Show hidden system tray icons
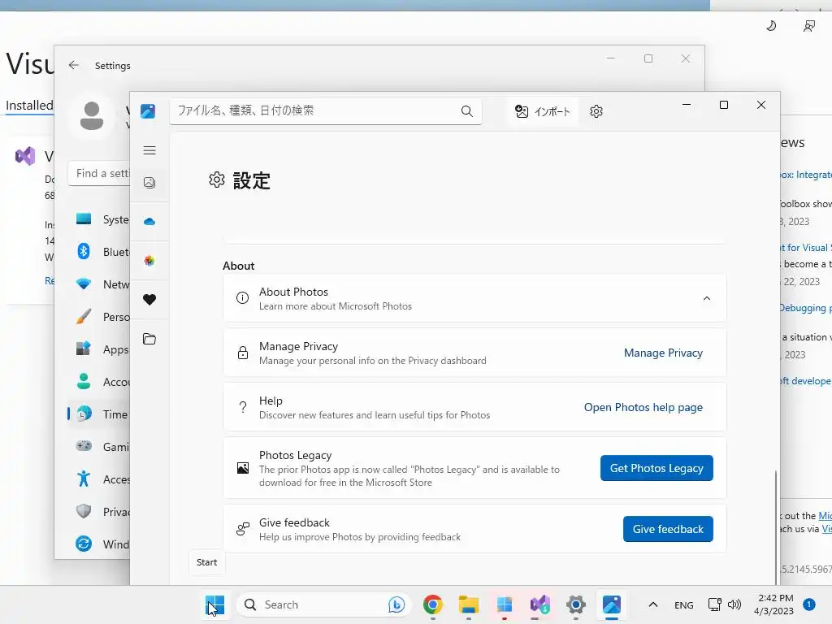 (x=653, y=604)
